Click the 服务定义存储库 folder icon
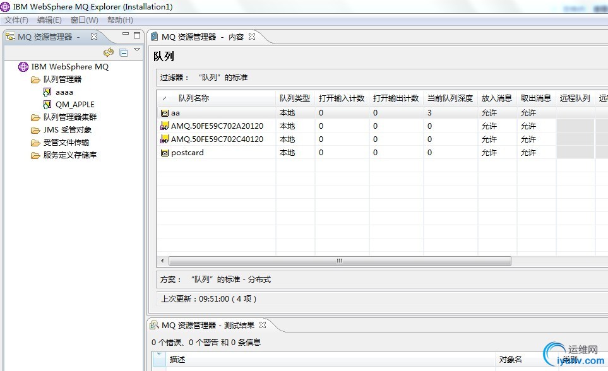 click(35, 156)
